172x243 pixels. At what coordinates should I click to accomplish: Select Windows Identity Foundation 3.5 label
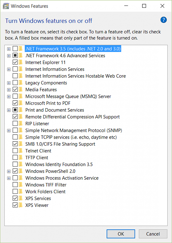pyautogui.click(x=59, y=164)
